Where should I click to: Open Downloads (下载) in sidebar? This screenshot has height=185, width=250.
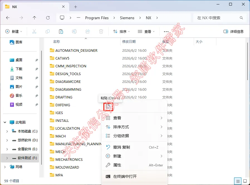coord(16,69)
